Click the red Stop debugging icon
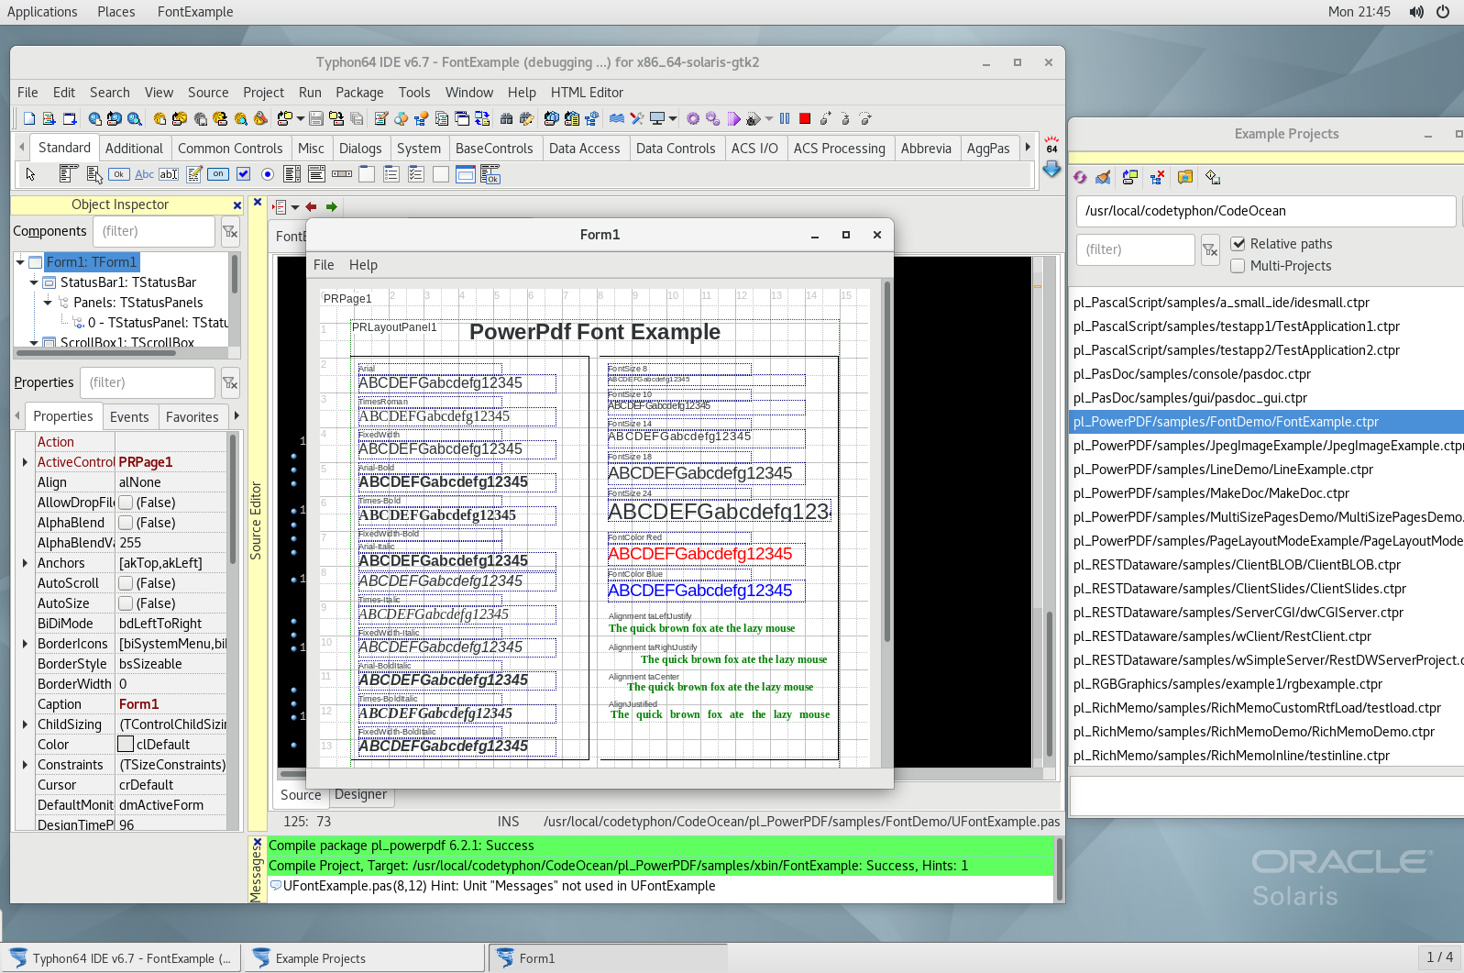Screen dimensions: 1464x973 click(x=805, y=118)
